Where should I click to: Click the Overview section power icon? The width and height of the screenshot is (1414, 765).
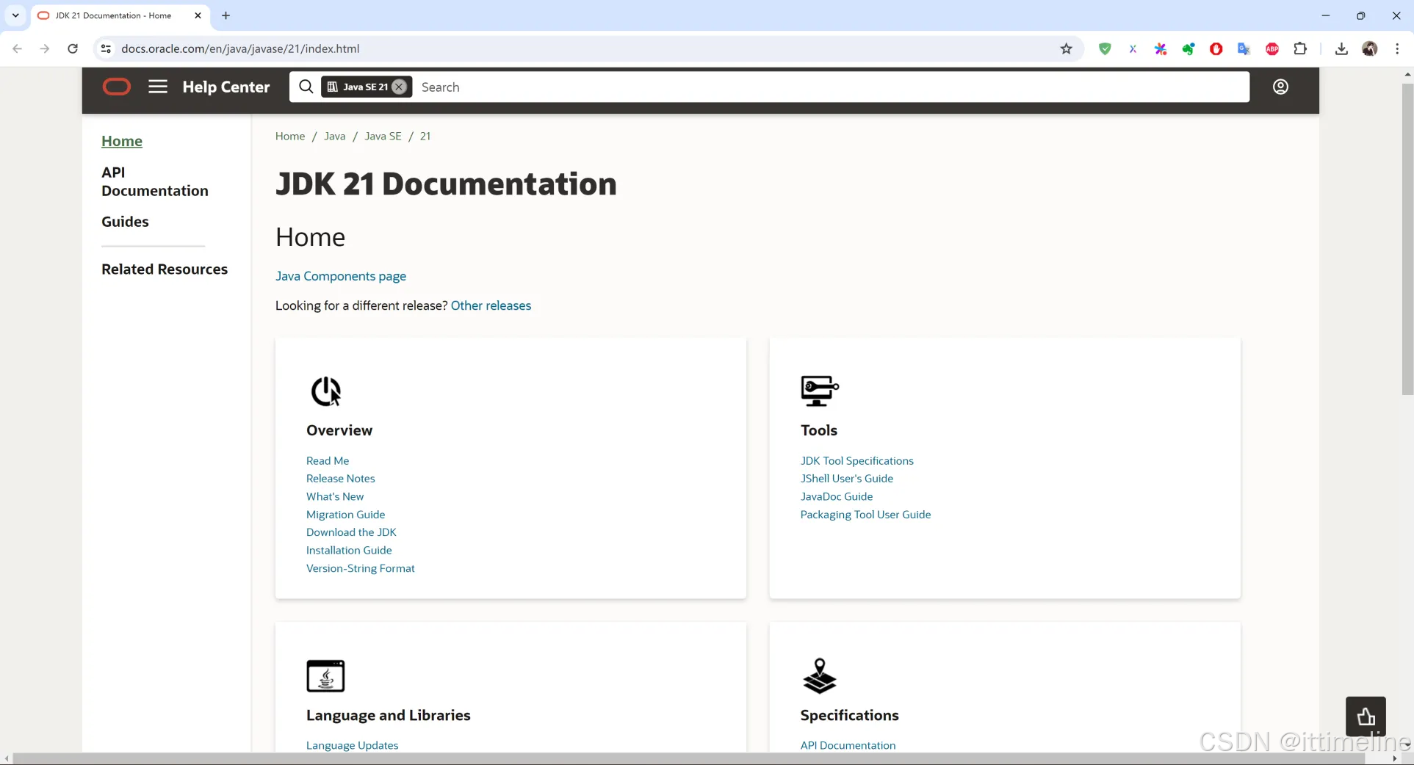coord(325,391)
